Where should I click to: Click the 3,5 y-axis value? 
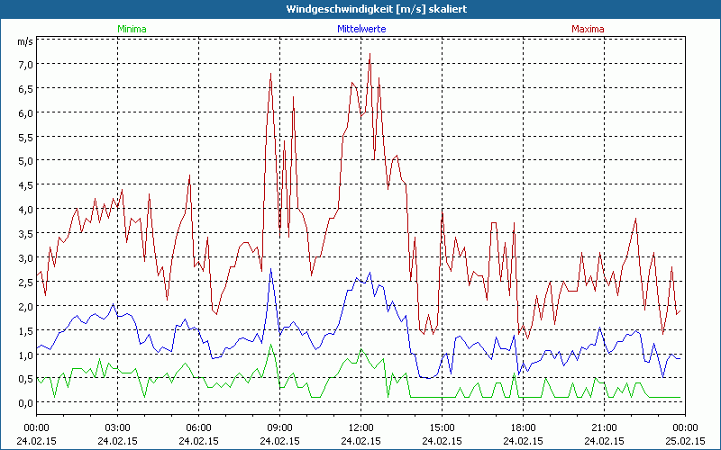pos(23,233)
